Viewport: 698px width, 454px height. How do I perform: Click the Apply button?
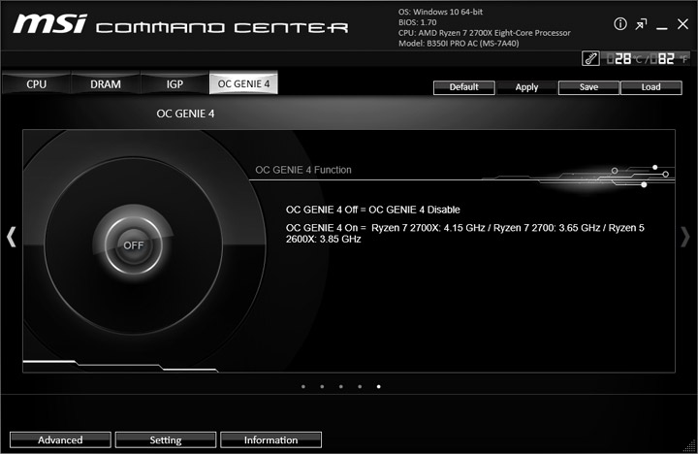coord(526,87)
